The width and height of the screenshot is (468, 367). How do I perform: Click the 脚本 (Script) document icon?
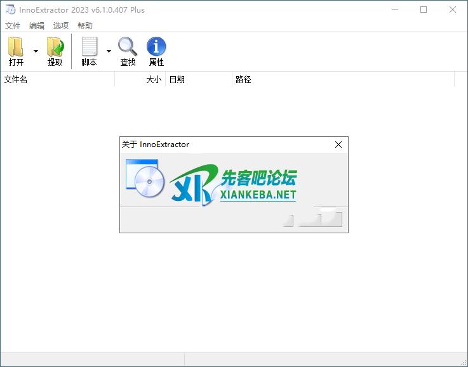point(90,47)
